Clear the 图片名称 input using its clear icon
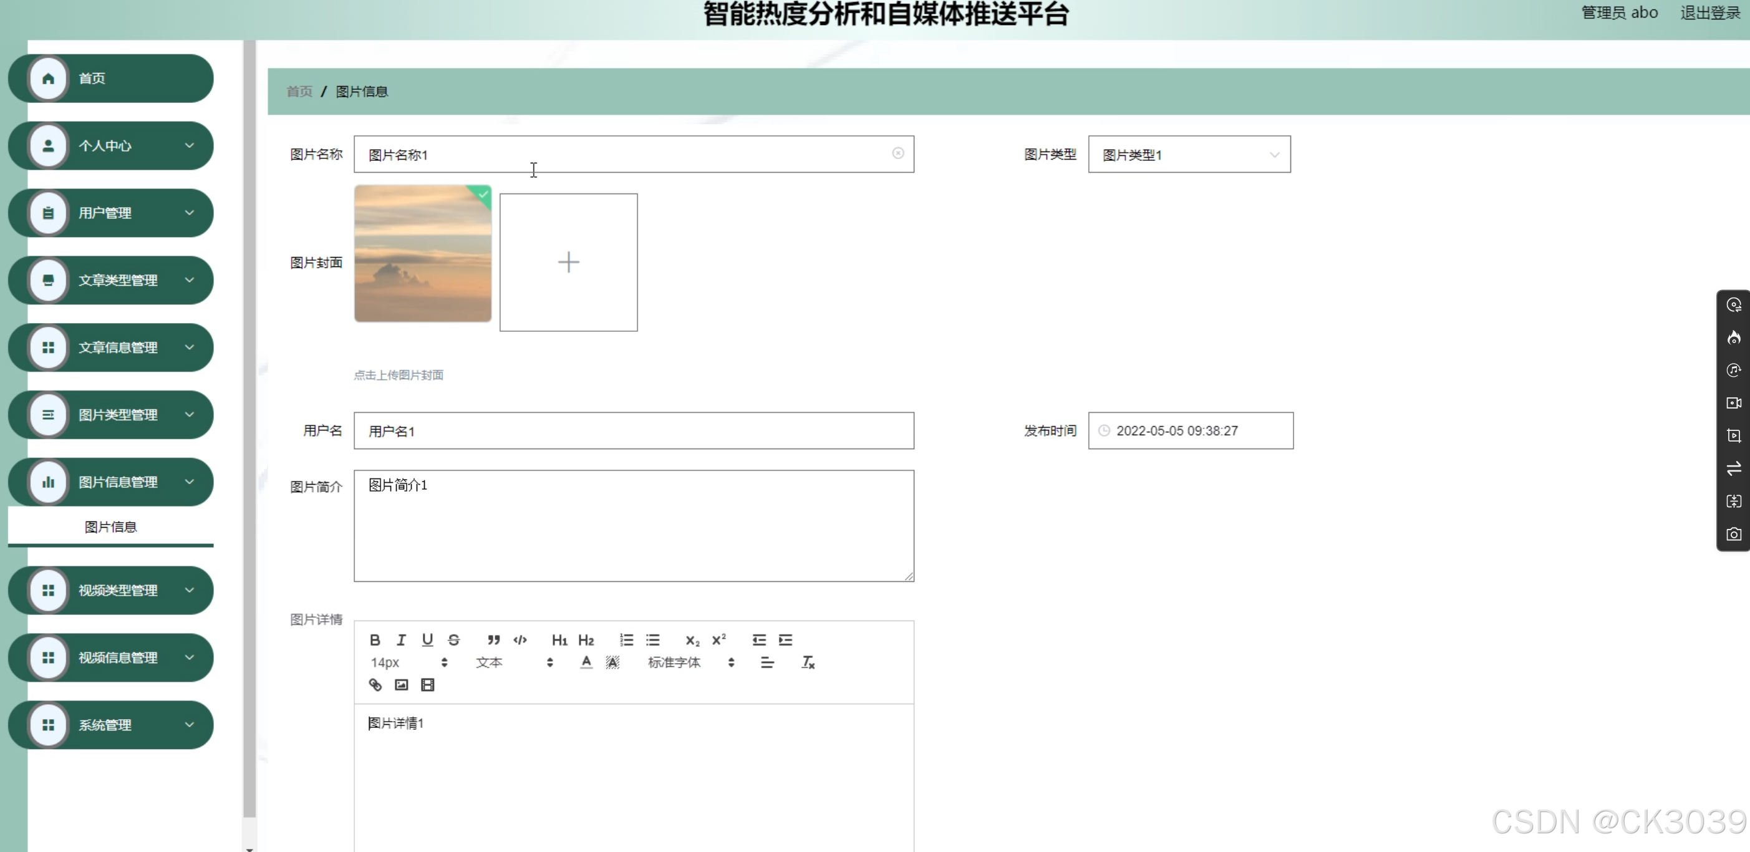Viewport: 1750px width, 852px height. tap(898, 153)
